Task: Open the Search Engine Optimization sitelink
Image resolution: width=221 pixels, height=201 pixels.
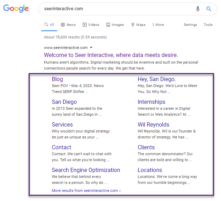Action: click(x=86, y=170)
